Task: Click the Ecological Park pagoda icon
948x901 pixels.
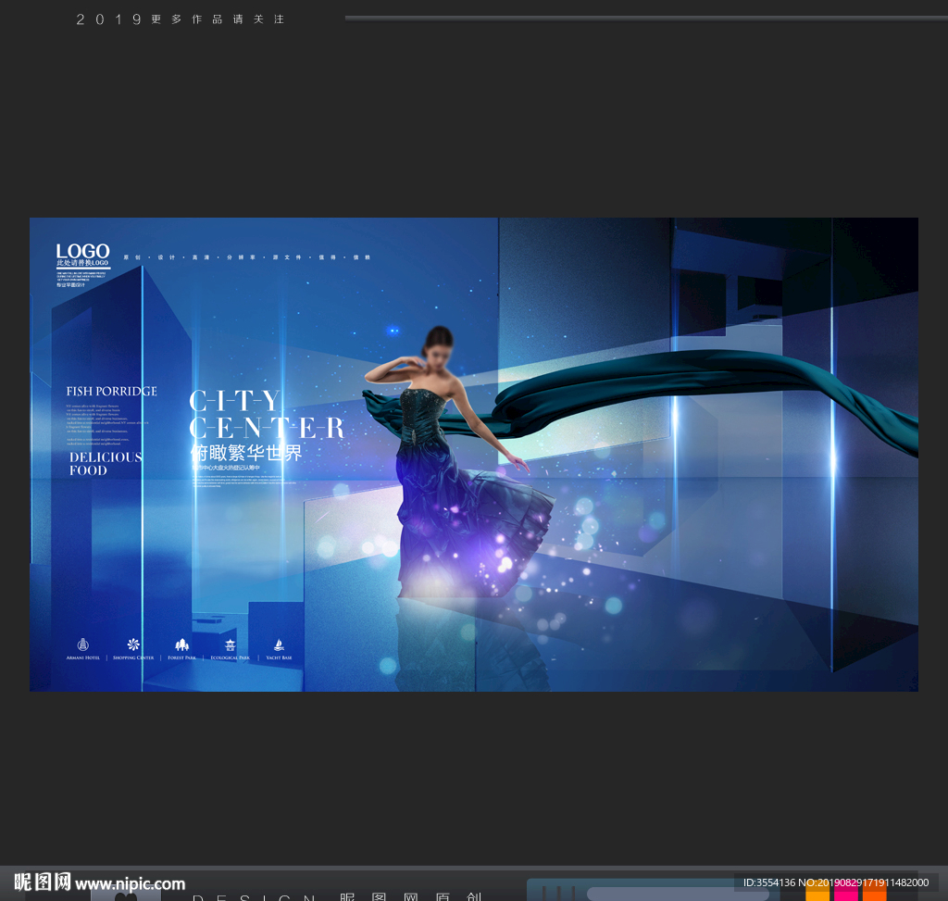Action: (x=230, y=644)
